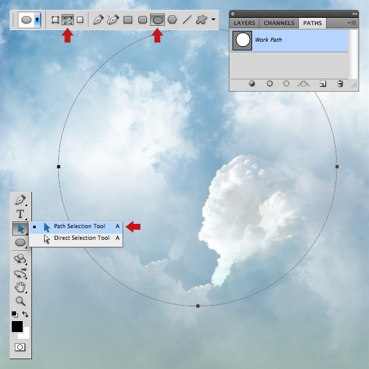
Task: Open the shape geometry options arrow
Action: pyautogui.click(x=213, y=20)
